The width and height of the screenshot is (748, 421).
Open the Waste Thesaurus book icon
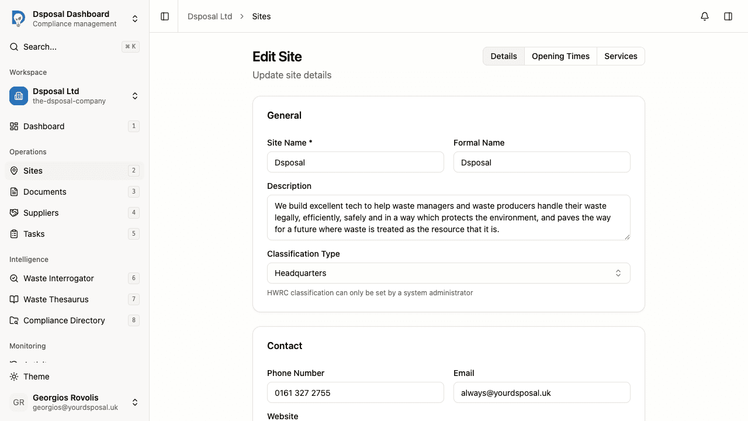[x=13, y=299]
